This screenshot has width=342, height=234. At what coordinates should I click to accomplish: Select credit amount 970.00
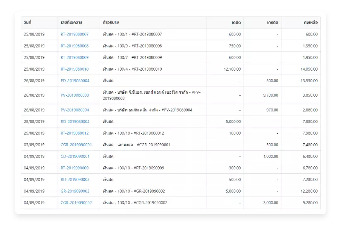point(272,110)
